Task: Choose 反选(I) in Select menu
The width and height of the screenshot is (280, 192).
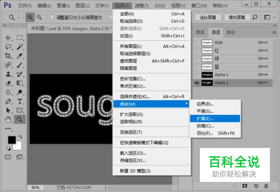Action: [152, 36]
